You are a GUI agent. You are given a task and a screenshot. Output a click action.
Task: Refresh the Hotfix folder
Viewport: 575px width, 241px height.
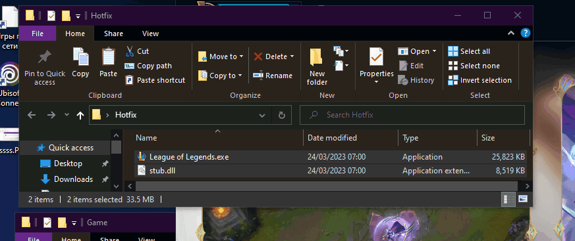(x=282, y=115)
